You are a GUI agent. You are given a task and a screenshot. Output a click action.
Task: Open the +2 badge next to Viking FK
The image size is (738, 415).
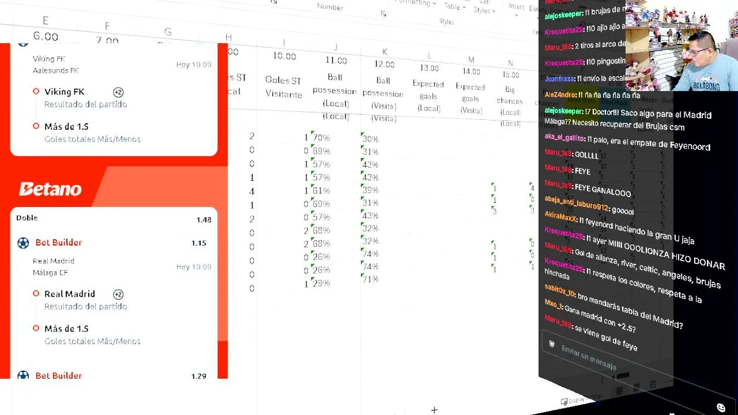(118, 92)
